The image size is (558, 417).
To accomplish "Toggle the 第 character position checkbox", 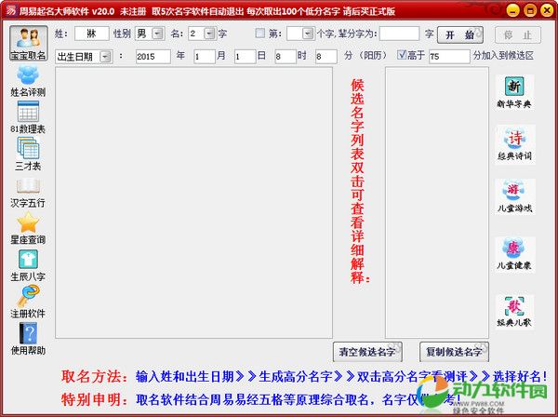I will coord(260,34).
